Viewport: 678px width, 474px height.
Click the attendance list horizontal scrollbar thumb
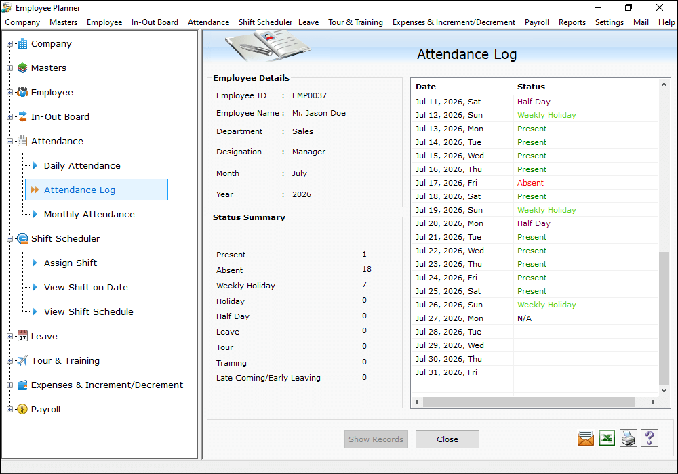point(528,402)
